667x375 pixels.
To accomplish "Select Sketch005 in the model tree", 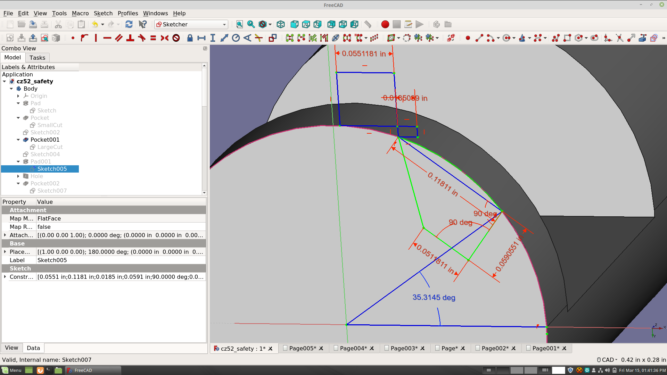I will coord(52,169).
